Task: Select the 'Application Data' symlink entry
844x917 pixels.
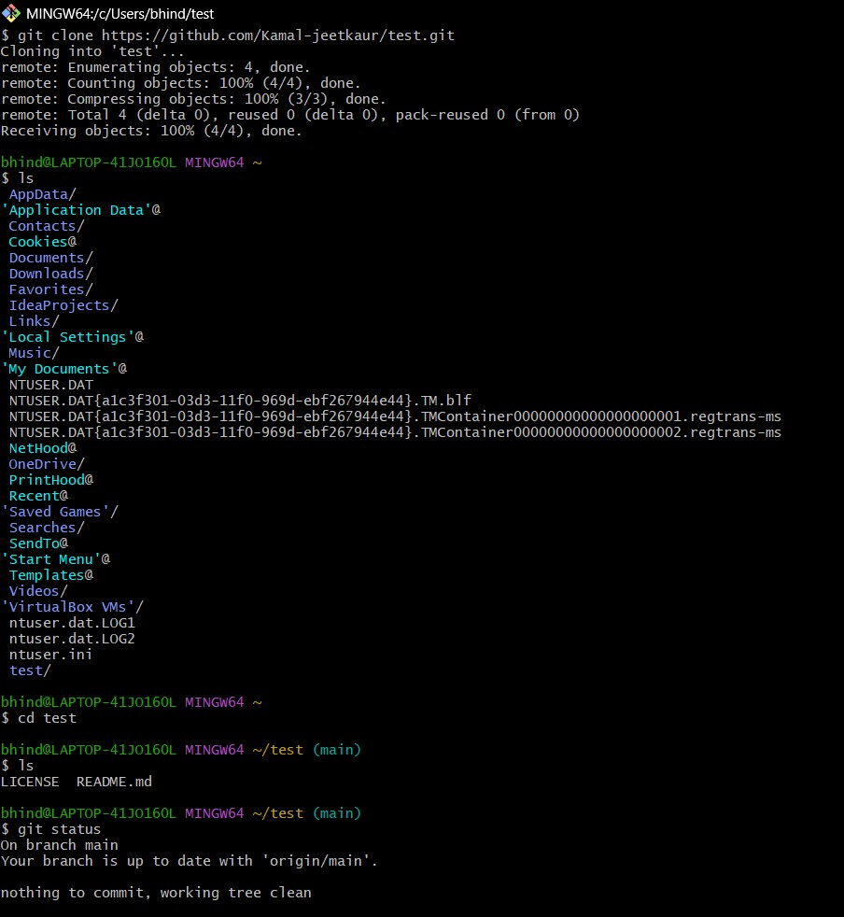Action: point(80,210)
